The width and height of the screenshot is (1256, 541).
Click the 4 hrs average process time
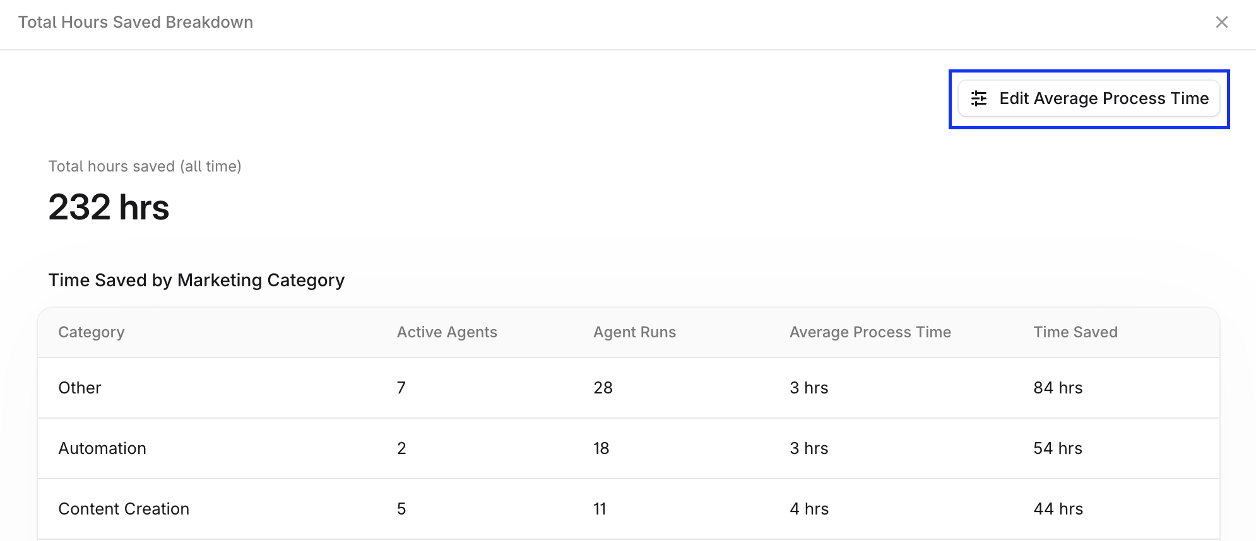[x=809, y=509]
